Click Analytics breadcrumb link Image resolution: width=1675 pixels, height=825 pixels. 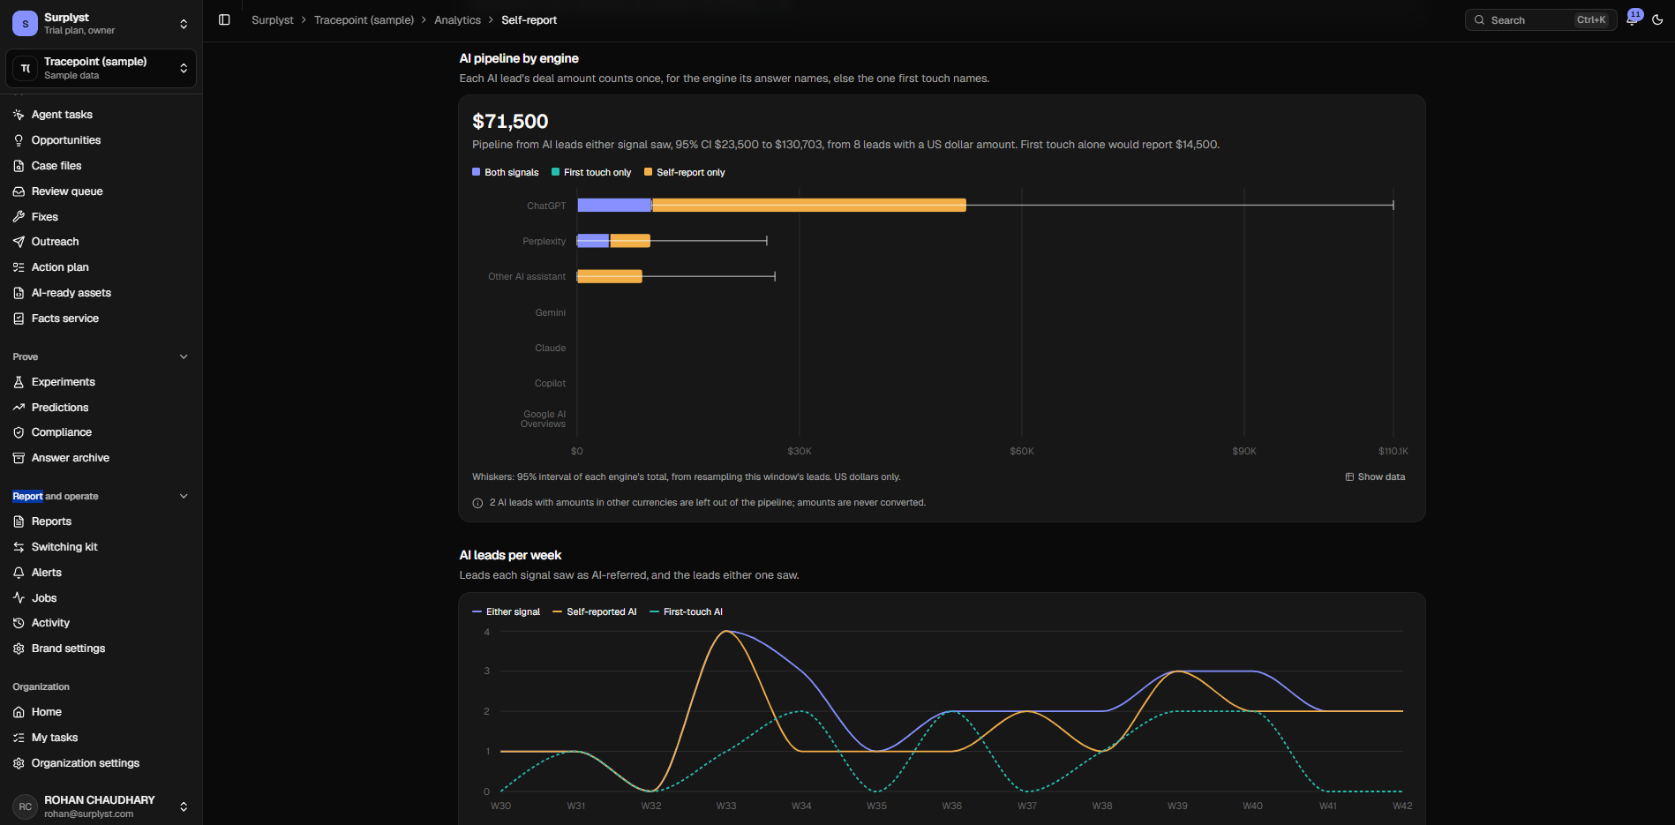(x=457, y=20)
